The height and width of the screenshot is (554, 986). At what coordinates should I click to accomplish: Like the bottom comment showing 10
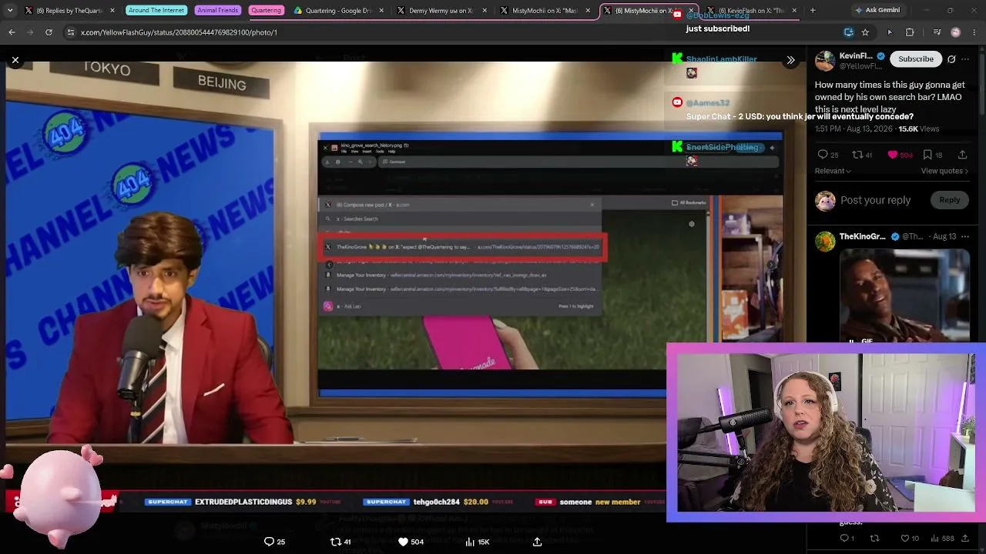[910, 538]
